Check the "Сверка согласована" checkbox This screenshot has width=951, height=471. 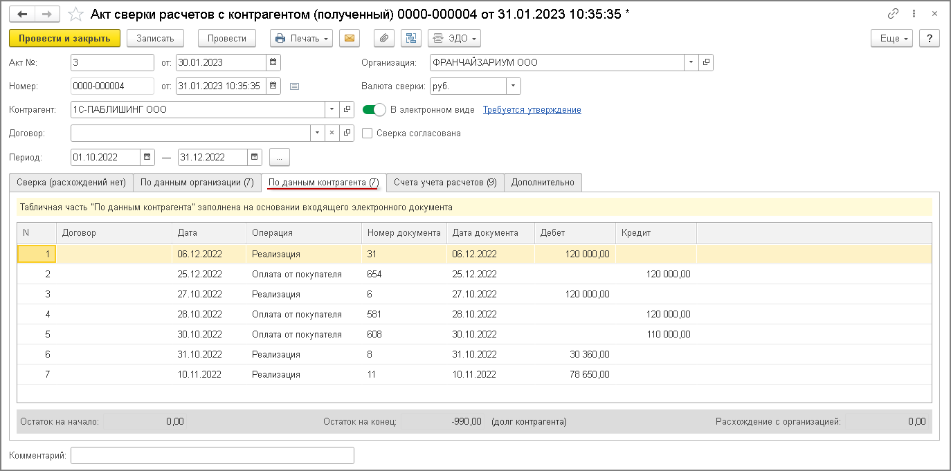(x=368, y=133)
